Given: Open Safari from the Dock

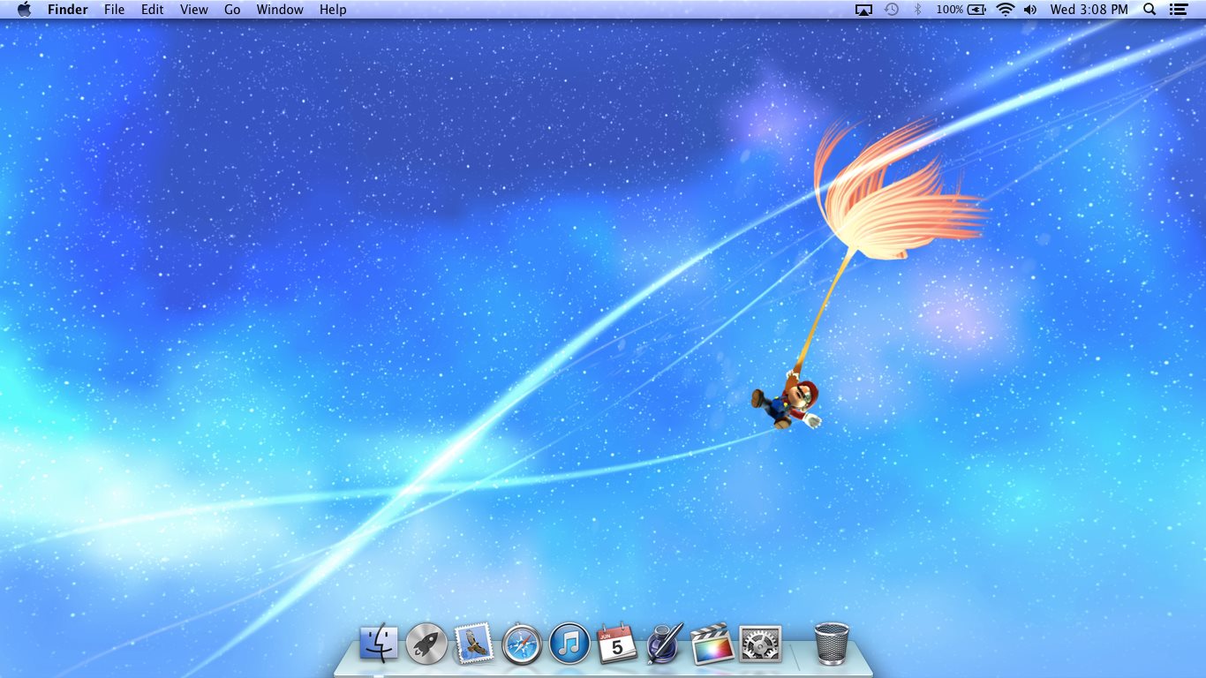Looking at the screenshot, I should [x=521, y=644].
